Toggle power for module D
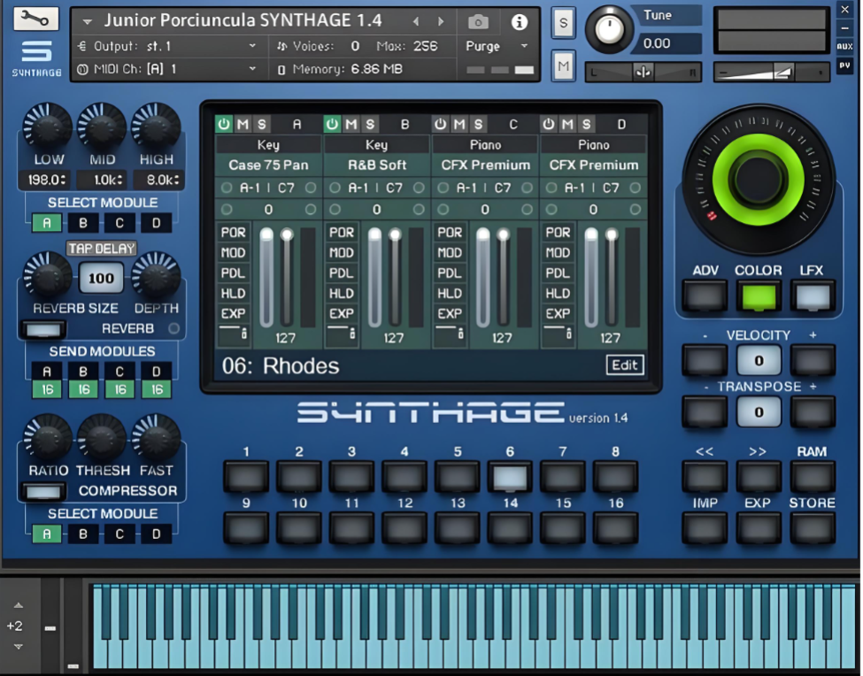This screenshot has width=863, height=676. (x=549, y=124)
